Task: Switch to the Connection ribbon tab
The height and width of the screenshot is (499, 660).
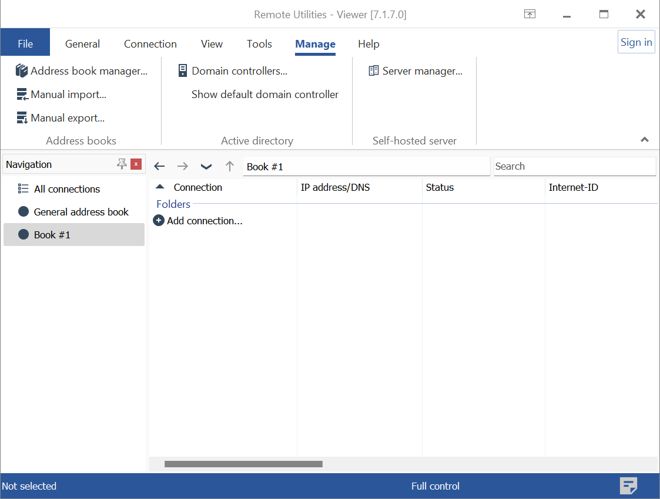Action: tap(150, 44)
